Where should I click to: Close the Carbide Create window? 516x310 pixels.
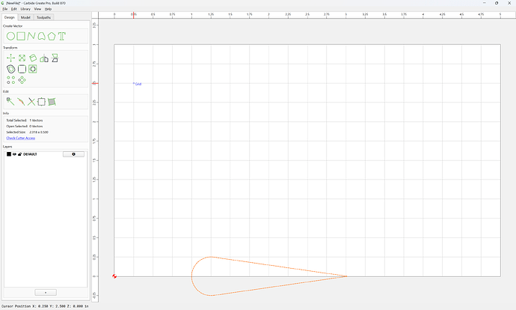pos(509,3)
